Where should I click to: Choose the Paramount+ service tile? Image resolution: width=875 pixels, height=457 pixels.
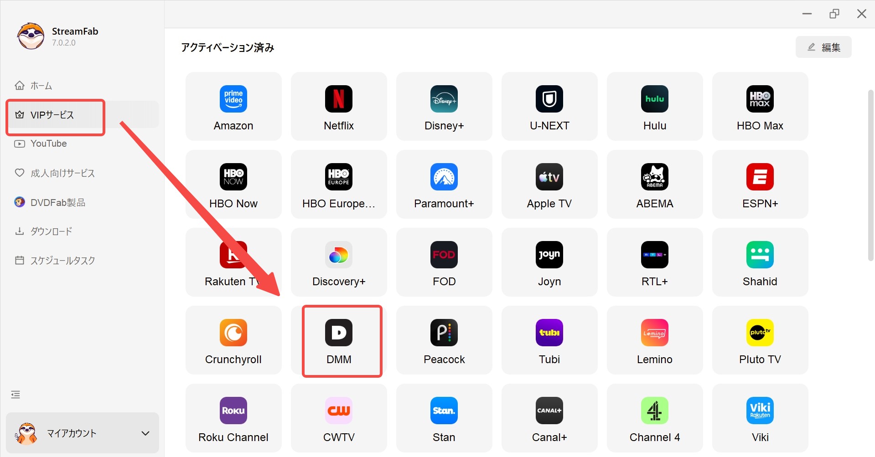click(444, 184)
